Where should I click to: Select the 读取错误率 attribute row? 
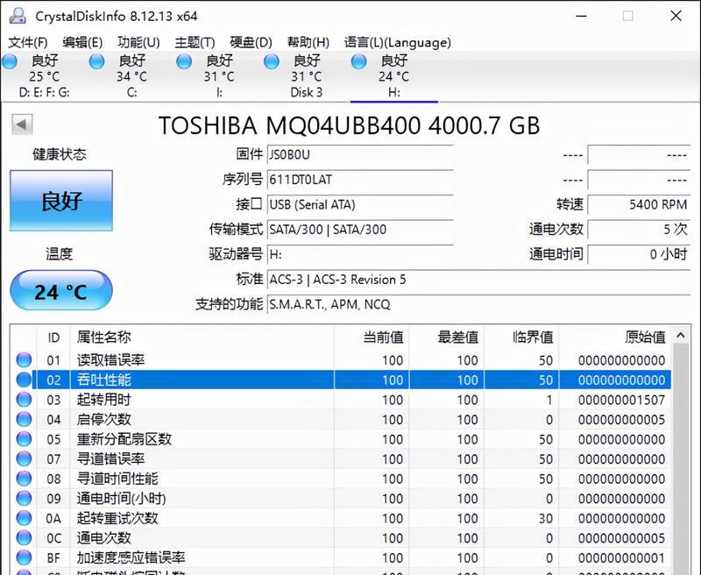[341, 360]
